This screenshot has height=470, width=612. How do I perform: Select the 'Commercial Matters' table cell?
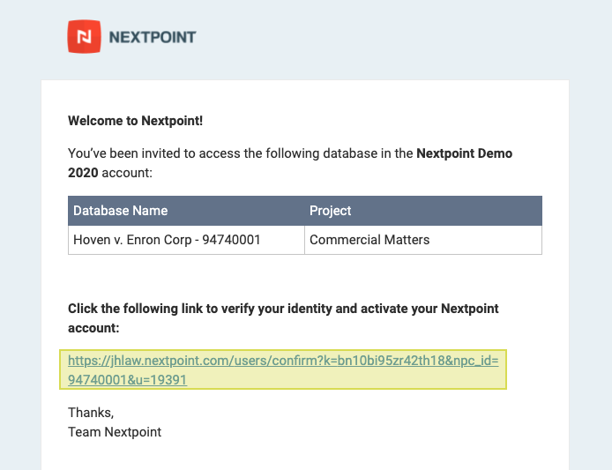423,240
